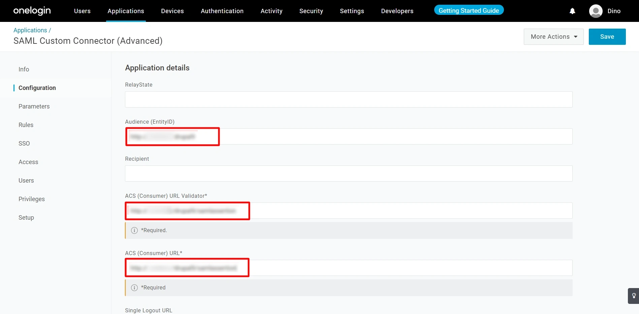This screenshot has height=314, width=639.
Task: Click the Single Logout URL label
Action: point(149,310)
